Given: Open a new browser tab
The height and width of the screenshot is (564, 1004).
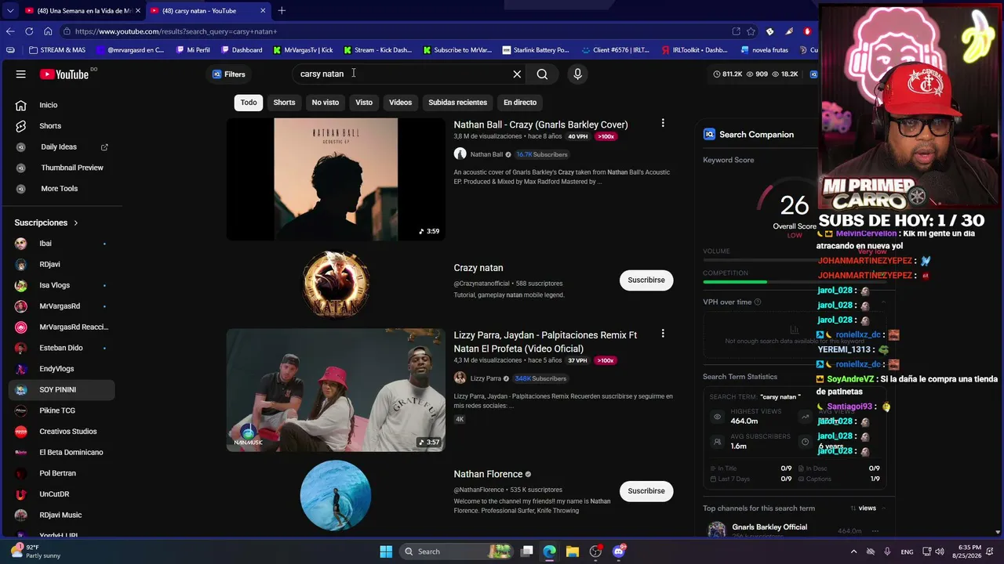Looking at the screenshot, I should click(282, 11).
